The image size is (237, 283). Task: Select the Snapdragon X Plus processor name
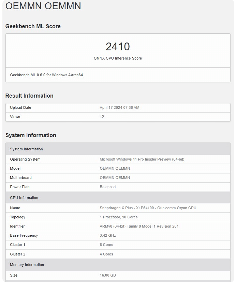click(x=148, y=208)
